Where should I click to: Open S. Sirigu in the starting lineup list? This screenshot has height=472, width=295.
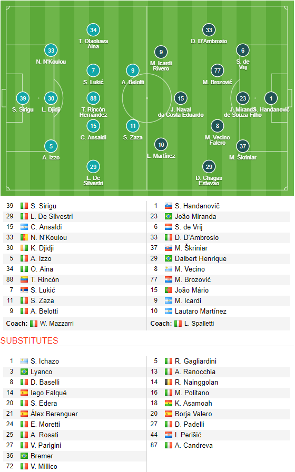pos(43,206)
